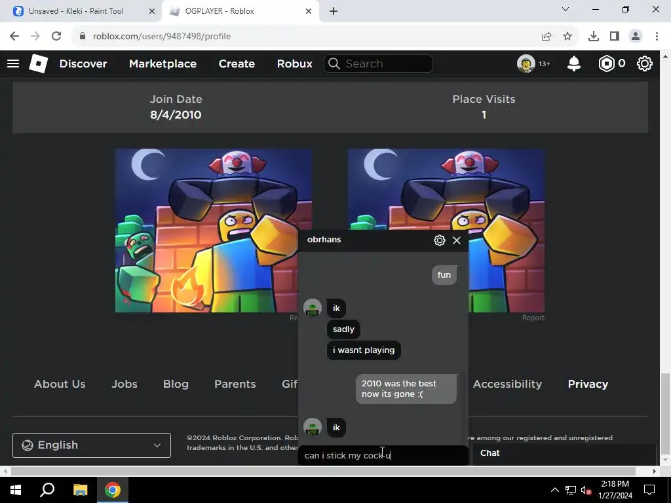Open a new browser tab

pyautogui.click(x=334, y=12)
